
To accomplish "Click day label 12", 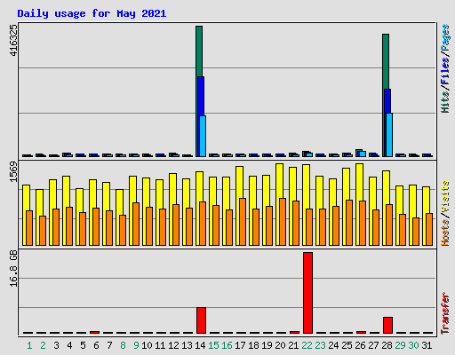I will pos(173,345).
